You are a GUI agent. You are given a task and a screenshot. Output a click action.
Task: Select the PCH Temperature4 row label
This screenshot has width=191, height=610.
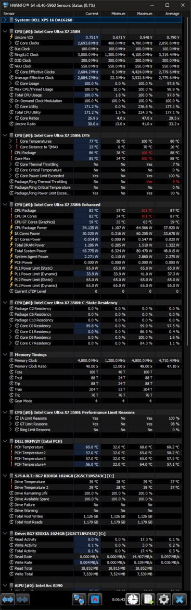coord(30,464)
